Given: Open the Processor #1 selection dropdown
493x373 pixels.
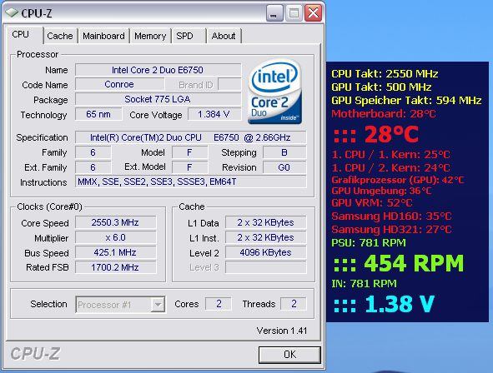Looking at the screenshot, I should click(x=120, y=304).
